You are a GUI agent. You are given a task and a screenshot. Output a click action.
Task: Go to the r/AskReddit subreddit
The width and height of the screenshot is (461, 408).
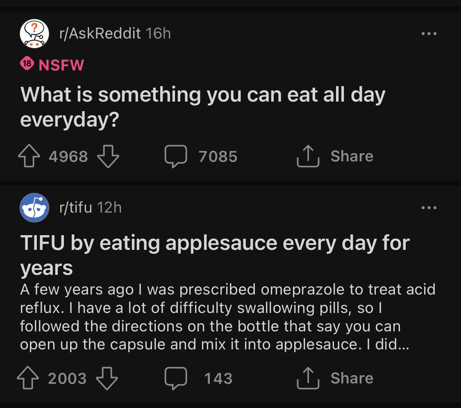(x=100, y=34)
